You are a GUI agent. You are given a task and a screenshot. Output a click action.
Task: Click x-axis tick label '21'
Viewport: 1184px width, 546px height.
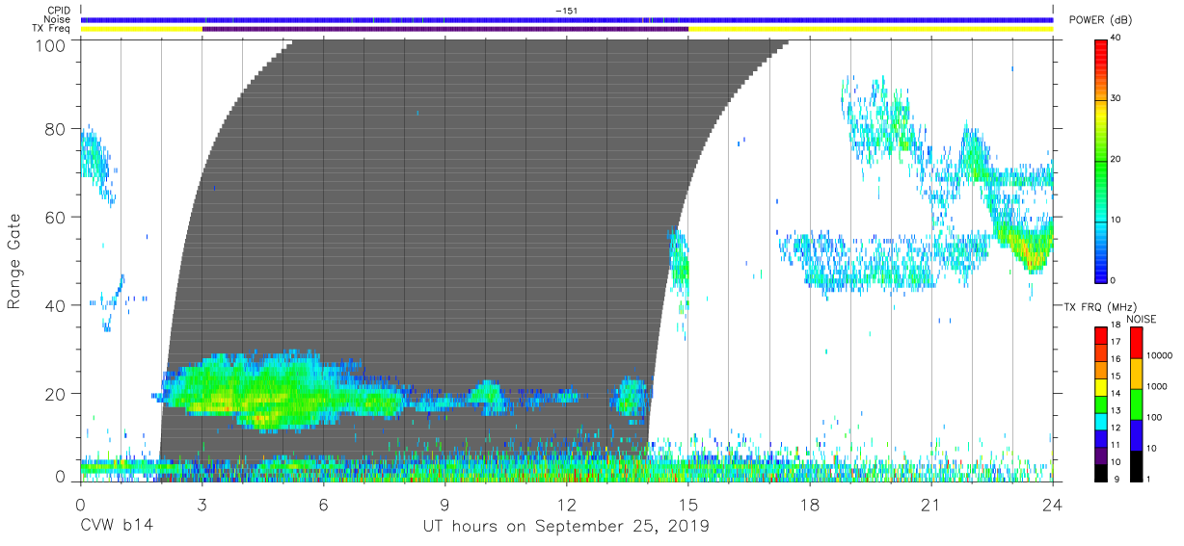[931, 504]
